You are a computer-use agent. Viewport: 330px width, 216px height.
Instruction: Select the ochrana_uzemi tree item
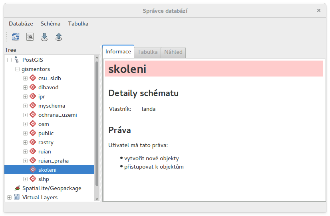coord(58,115)
